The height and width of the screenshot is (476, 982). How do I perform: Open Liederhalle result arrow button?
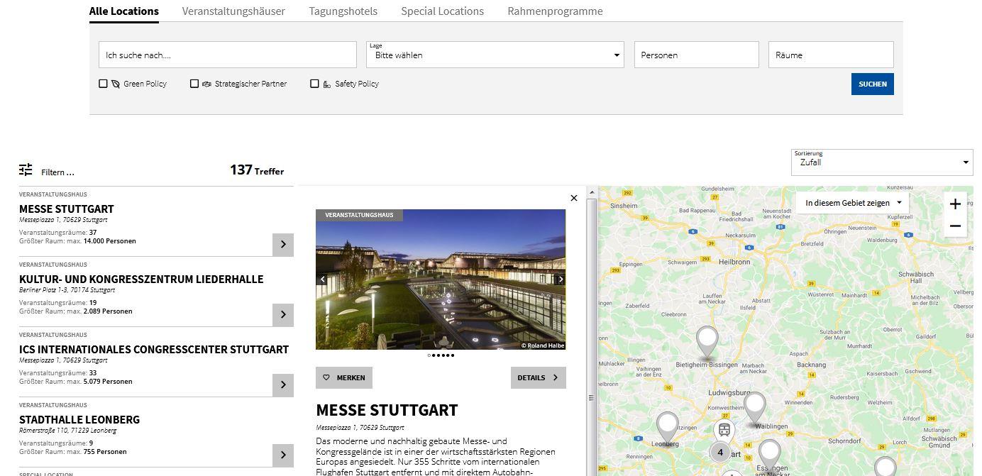coord(283,315)
